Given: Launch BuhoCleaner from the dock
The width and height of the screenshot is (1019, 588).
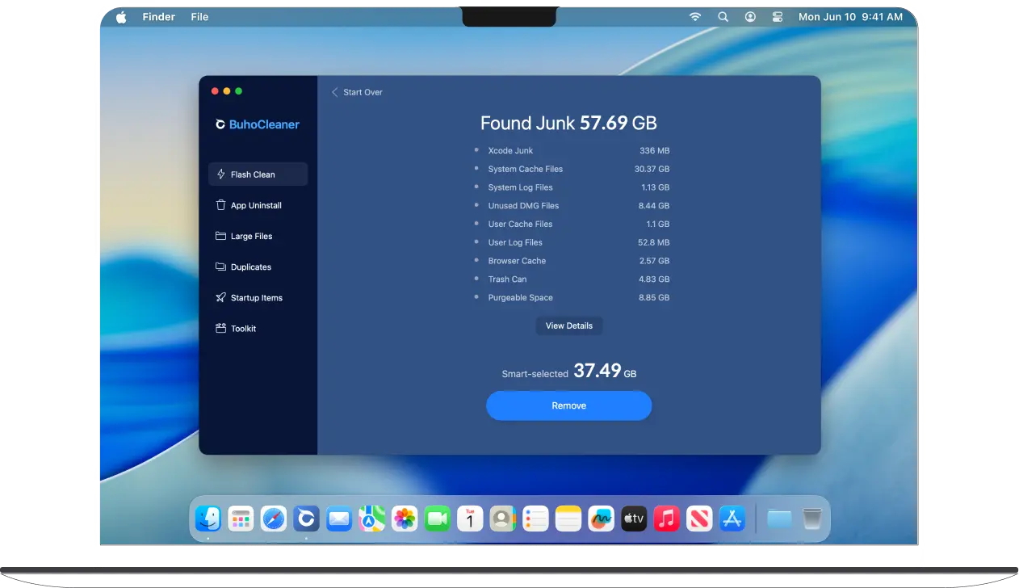Looking at the screenshot, I should point(305,518).
